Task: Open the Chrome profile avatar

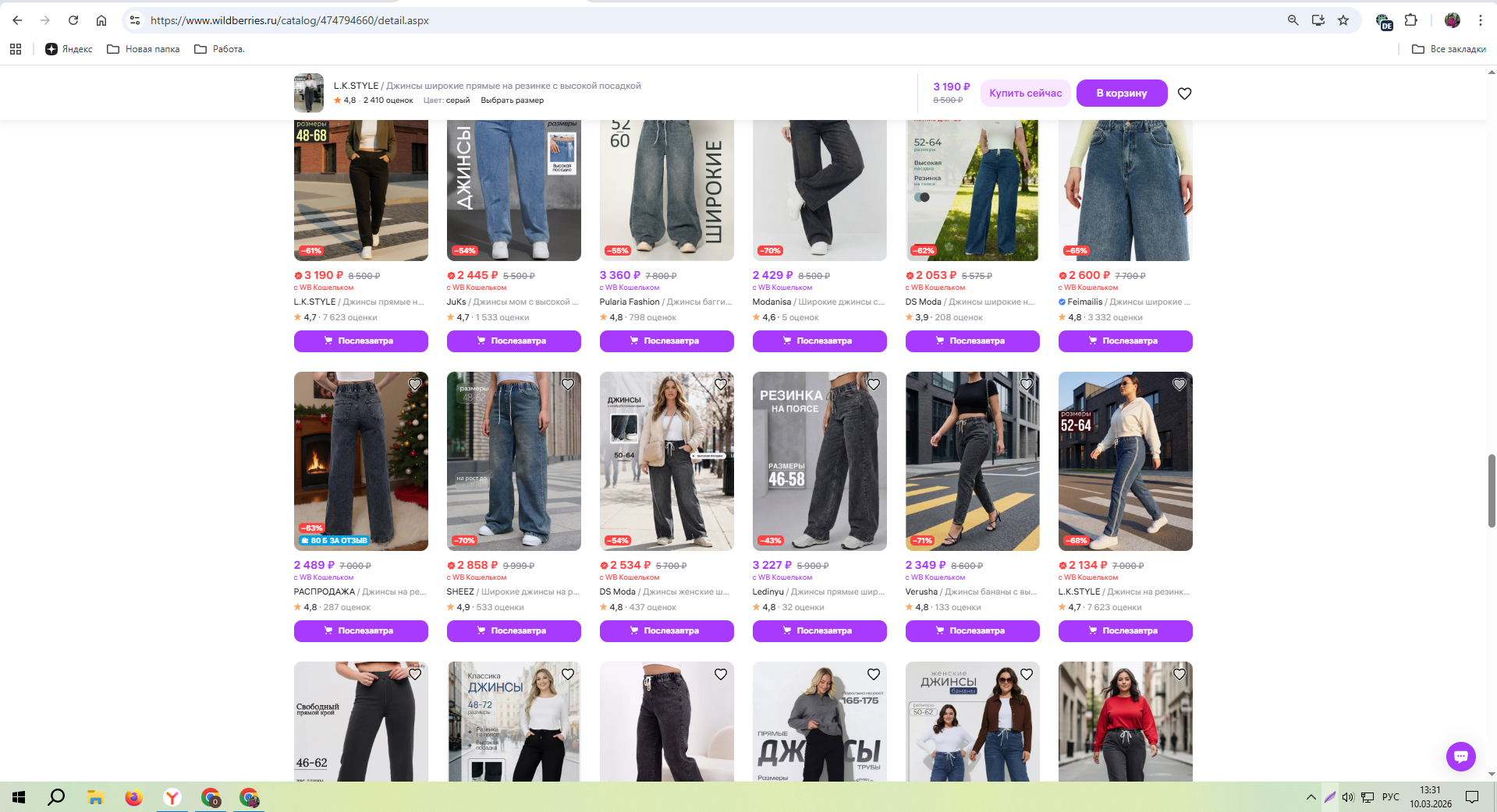Action: (1453, 20)
